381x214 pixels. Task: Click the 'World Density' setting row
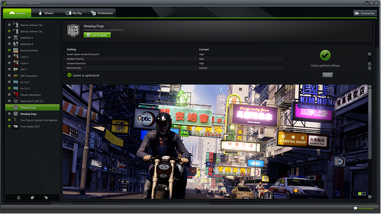coord(174,68)
